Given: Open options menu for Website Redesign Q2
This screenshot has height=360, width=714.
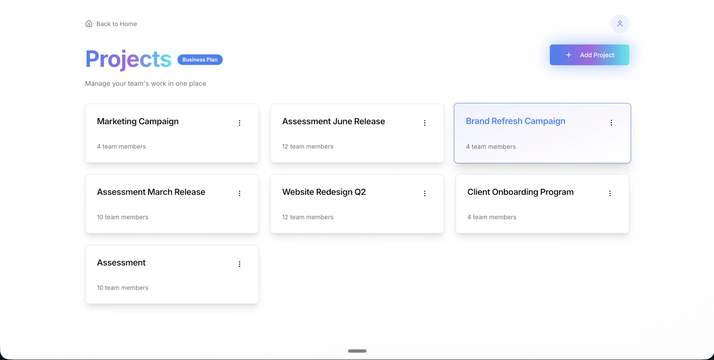Looking at the screenshot, I should [x=425, y=194].
